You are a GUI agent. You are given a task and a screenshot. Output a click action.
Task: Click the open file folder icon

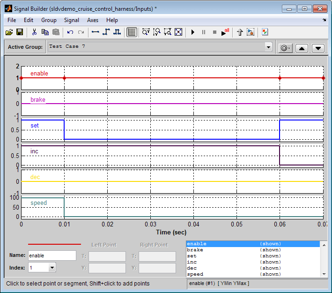(x=9, y=32)
